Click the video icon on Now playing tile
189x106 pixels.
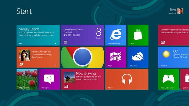[x=66, y=86]
